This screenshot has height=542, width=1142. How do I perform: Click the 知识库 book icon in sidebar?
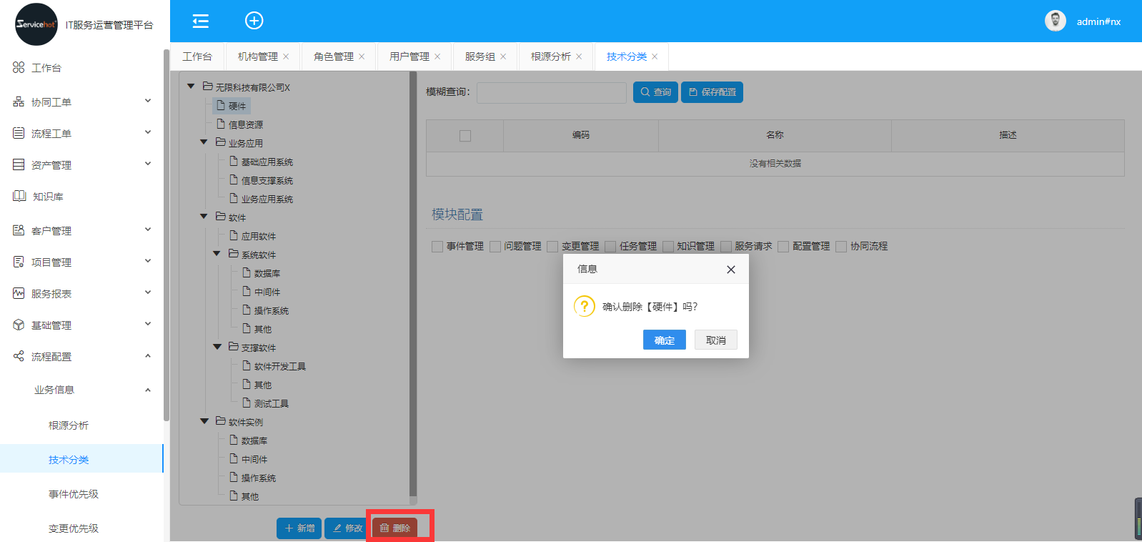pos(19,197)
